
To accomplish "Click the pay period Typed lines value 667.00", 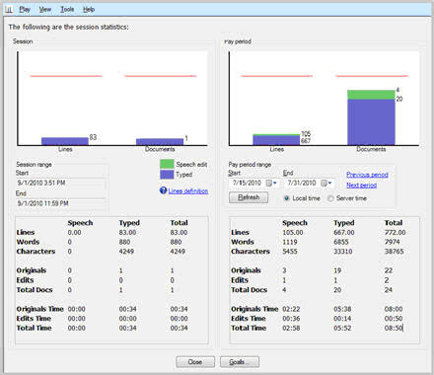I will pos(344,232).
